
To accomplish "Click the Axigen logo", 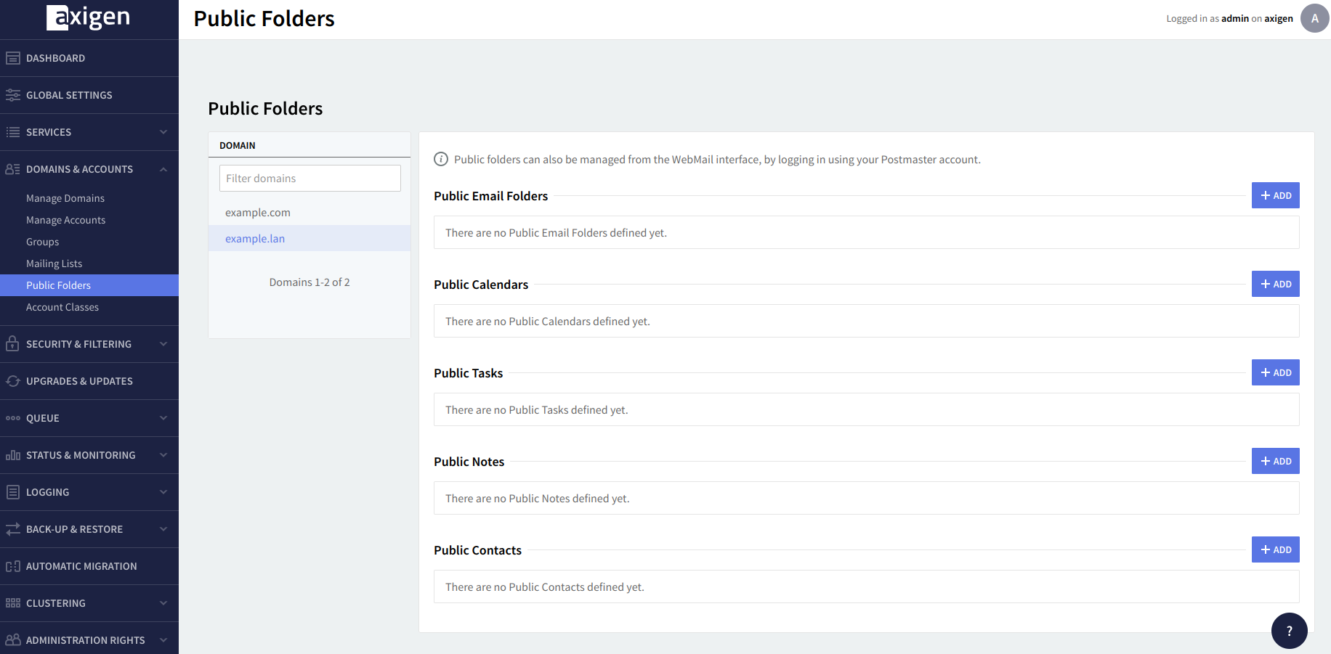I will click(x=89, y=17).
